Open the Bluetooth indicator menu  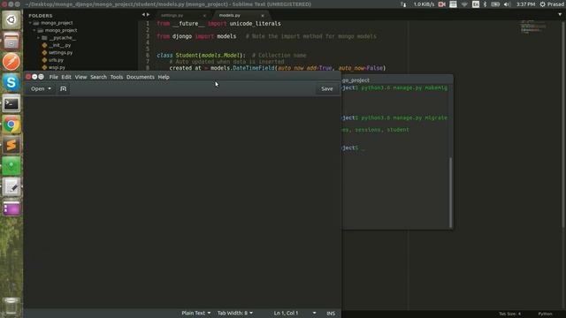(485, 4)
